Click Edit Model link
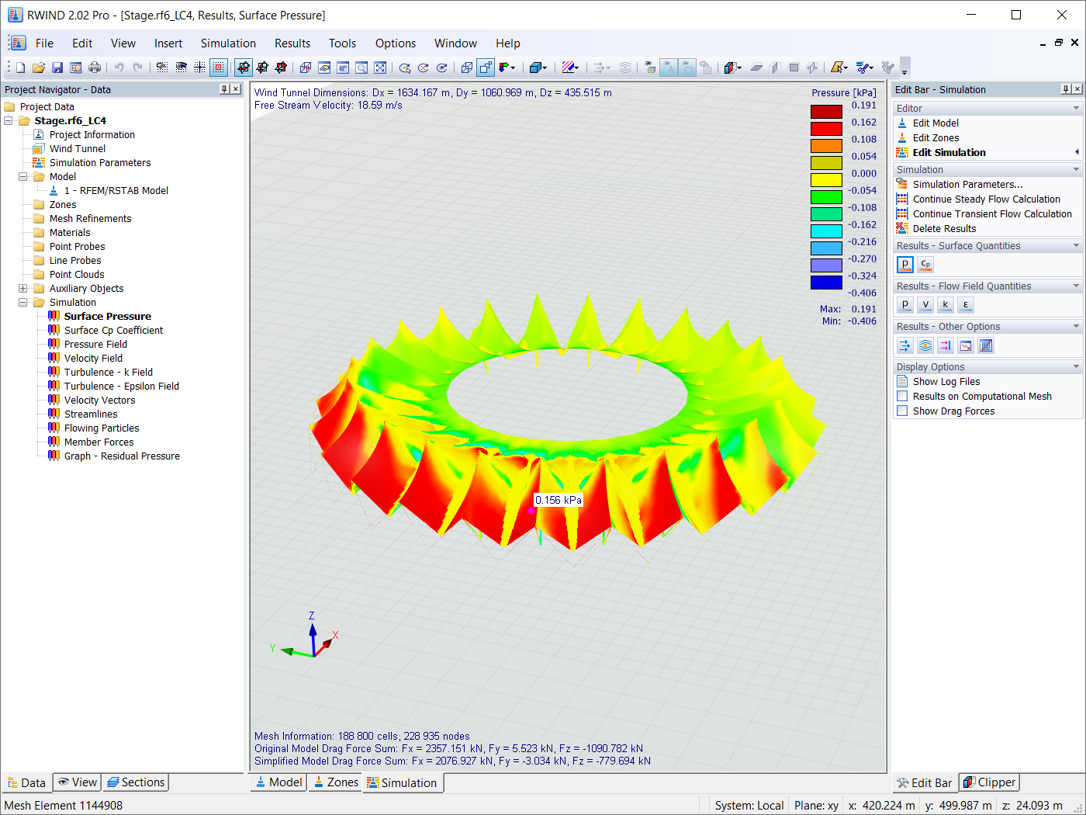Screen dimensions: 1086x815 (936, 123)
